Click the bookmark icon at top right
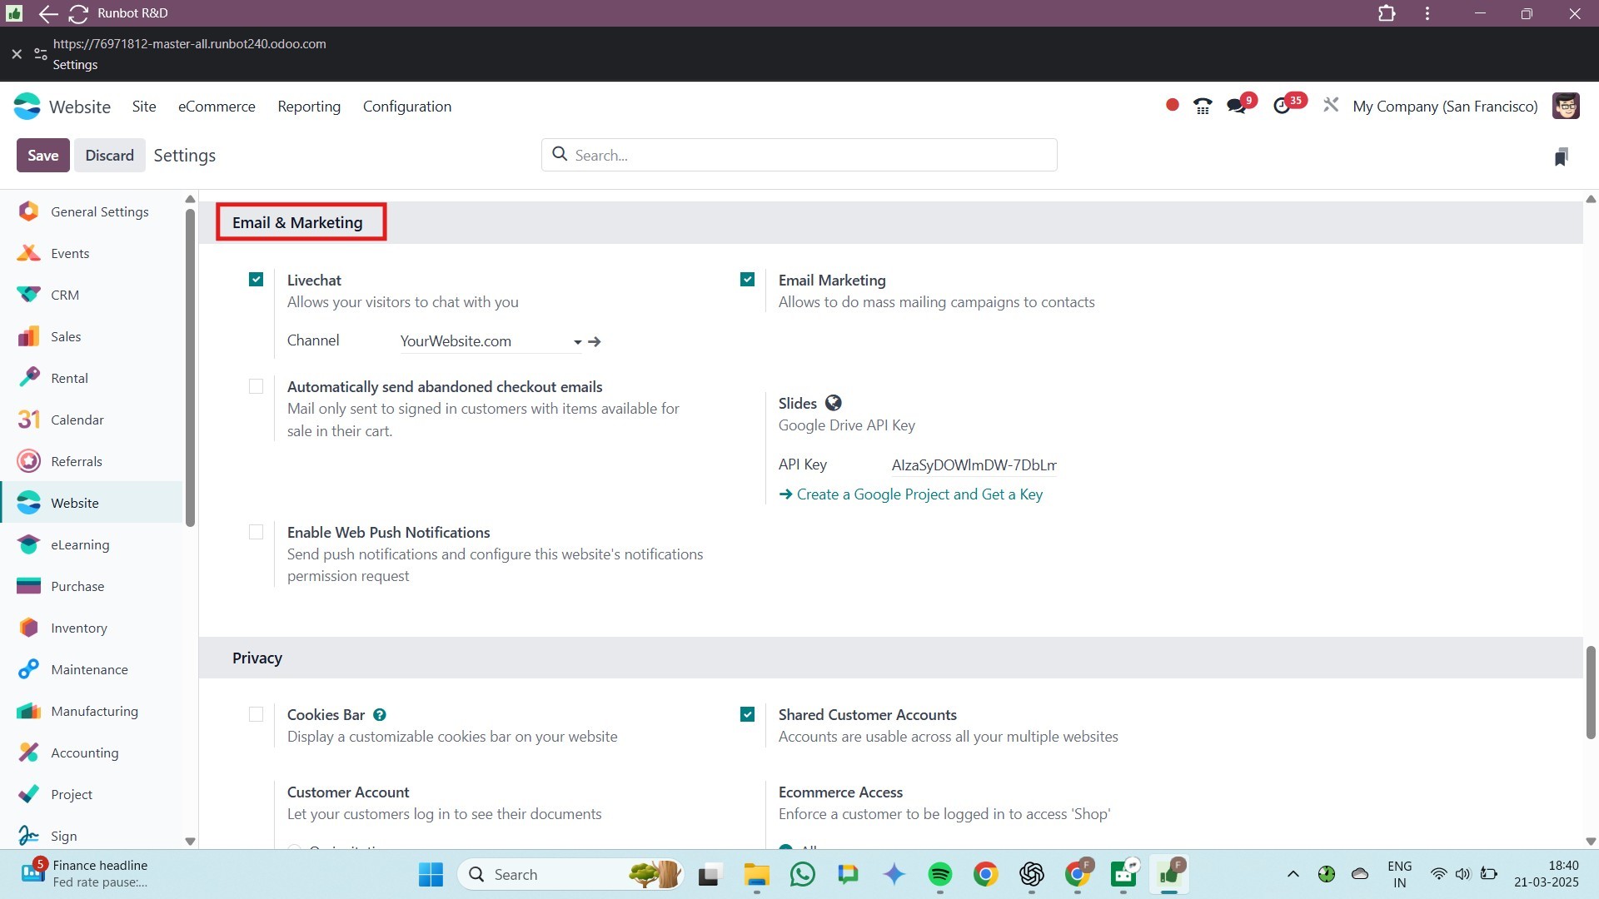 [x=1561, y=156]
